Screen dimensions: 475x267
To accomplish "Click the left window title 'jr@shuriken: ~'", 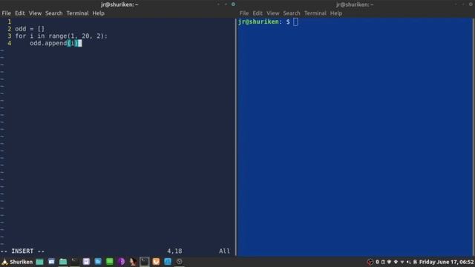I will [119, 4].
